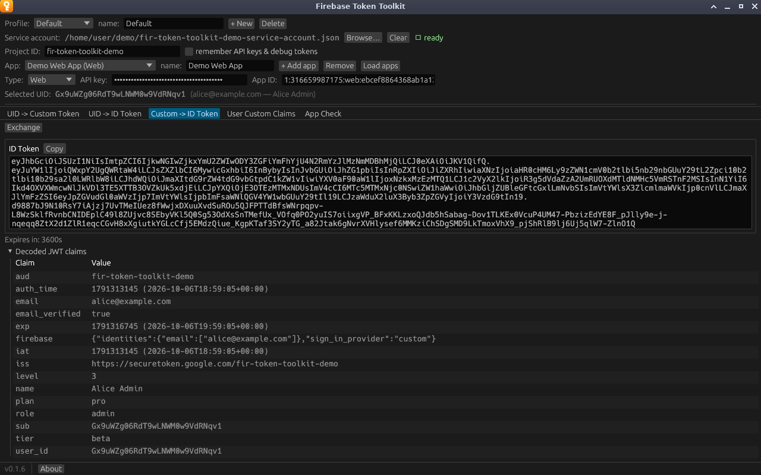This screenshot has height=475, width=761.
Task: Browse for service account file
Action: [363, 37]
